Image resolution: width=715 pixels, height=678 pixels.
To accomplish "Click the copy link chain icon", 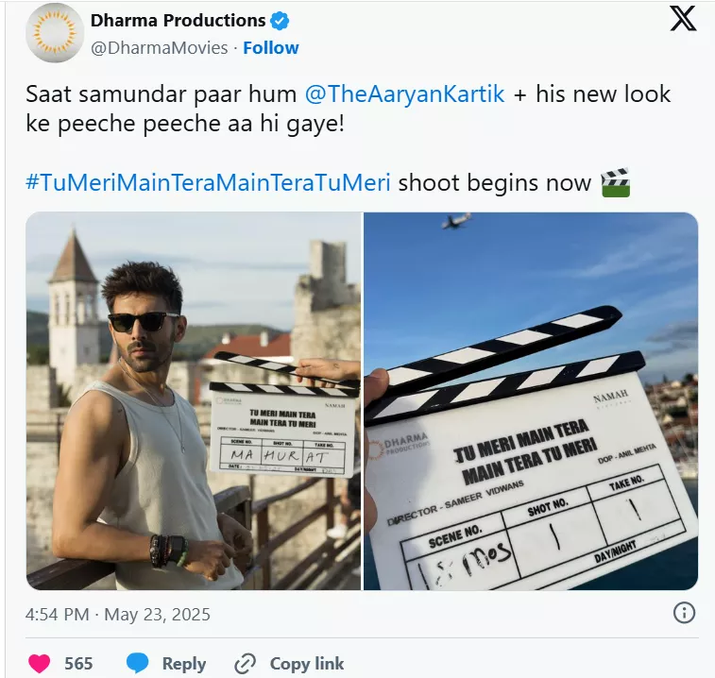I will (x=246, y=663).
